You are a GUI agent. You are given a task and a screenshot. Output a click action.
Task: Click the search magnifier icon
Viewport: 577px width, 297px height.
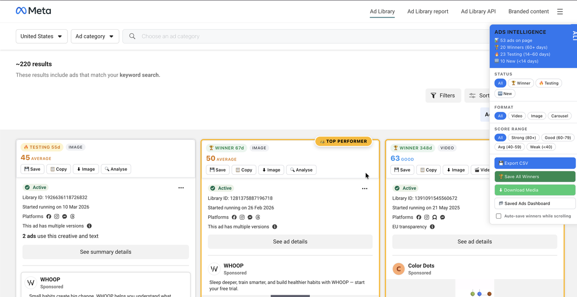click(132, 36)
